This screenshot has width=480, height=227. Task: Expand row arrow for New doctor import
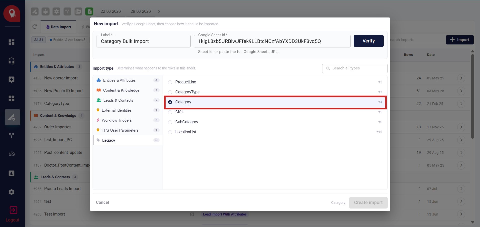461,78
